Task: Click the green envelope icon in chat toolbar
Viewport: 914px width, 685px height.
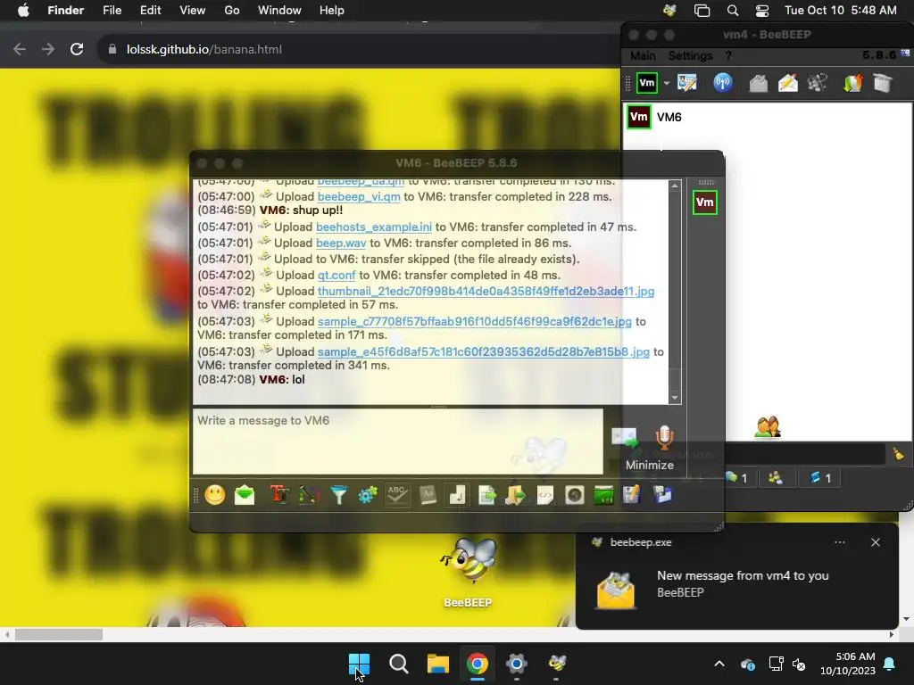Action: pyautogui.click(x=245, y=495)
